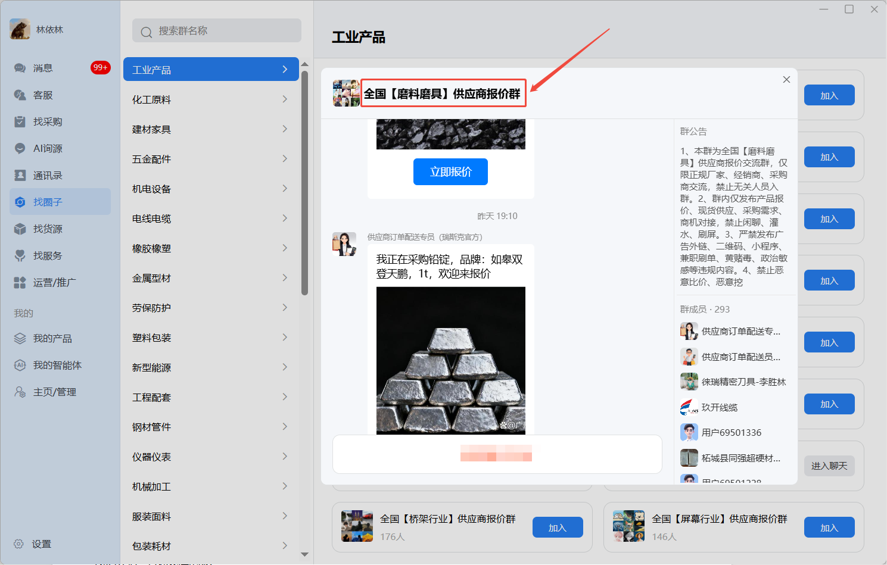The height and width of the screenshot is (565, 887).
Task: Select the 电线电缆 category item
Action: coord(211,218)
